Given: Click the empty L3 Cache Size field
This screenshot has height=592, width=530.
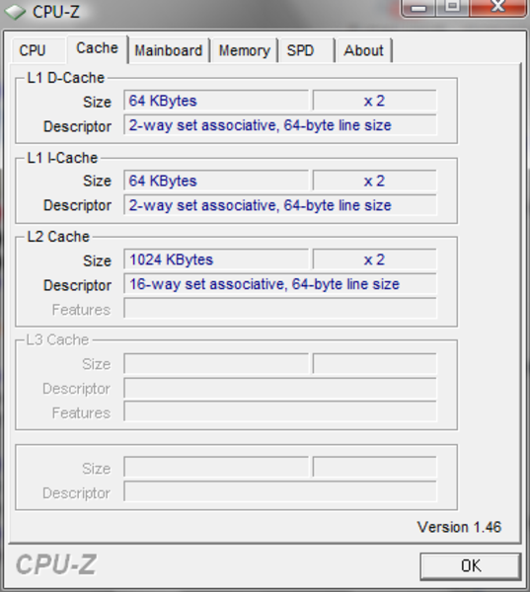Looking at the screenshot, I should [216, 363].
